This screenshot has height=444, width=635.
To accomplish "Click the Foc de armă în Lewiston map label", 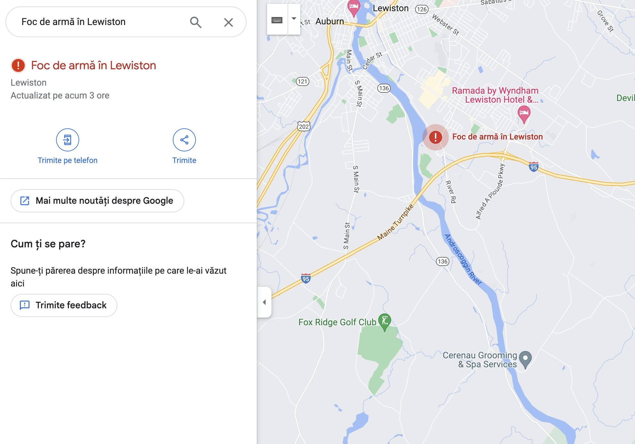I will click(x=497, y=137).
